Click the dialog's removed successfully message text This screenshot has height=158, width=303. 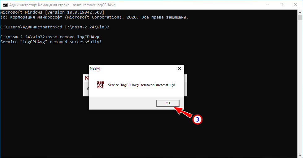pos(141,85)
